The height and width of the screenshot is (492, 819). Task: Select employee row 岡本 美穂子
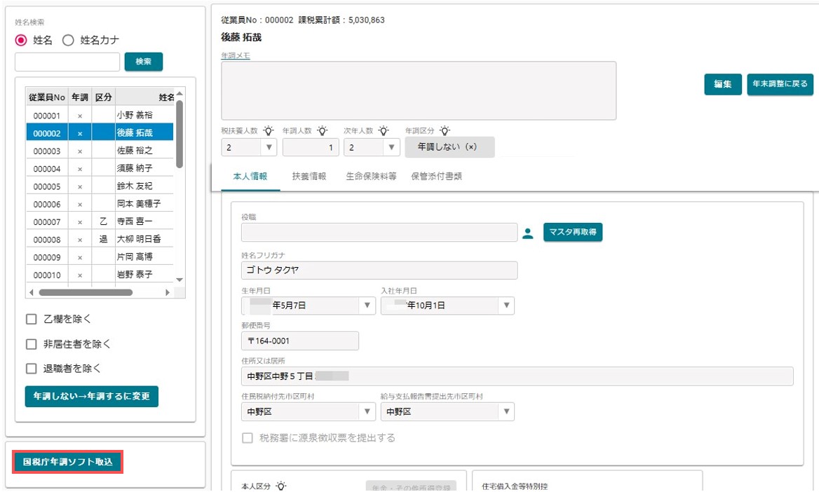tap(100, 204)
